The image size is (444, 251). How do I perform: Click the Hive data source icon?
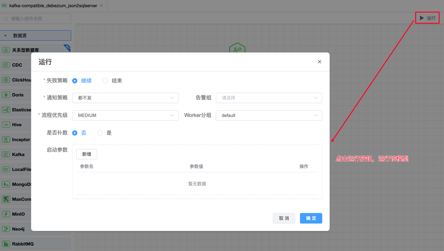pyautogui.click(x=6, y=125)
